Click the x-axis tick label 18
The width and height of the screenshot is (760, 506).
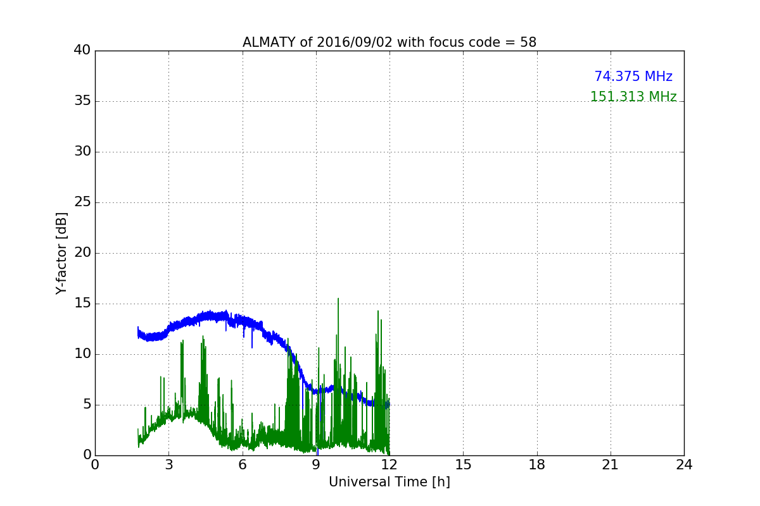[537, 465]
